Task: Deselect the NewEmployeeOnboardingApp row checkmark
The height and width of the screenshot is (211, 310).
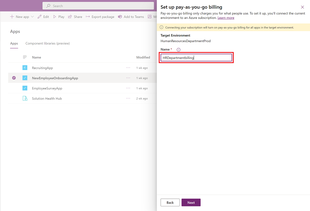Action: [14, 78]
